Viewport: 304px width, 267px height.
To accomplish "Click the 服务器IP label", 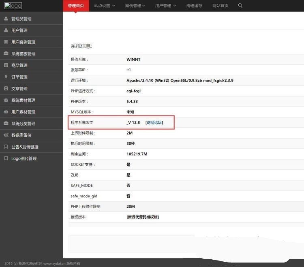I will (x=79, y=70).
